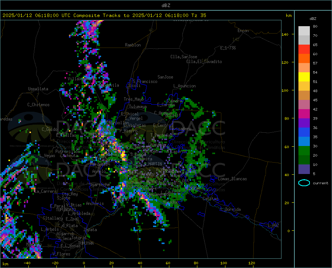Viewport: 332px width, 268px height.
Task: Click the 39 dBZ purple legend swatch
Action: coord(304,123)
